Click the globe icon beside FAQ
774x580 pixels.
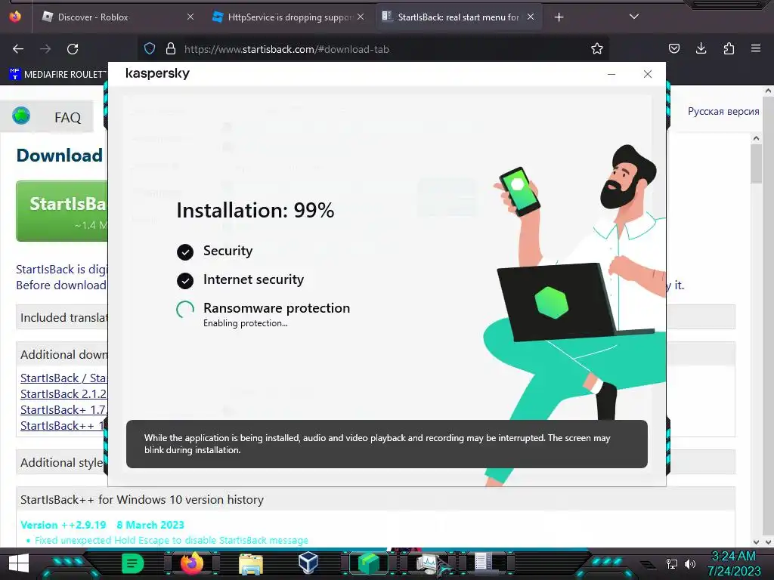[x=21, y=116]
